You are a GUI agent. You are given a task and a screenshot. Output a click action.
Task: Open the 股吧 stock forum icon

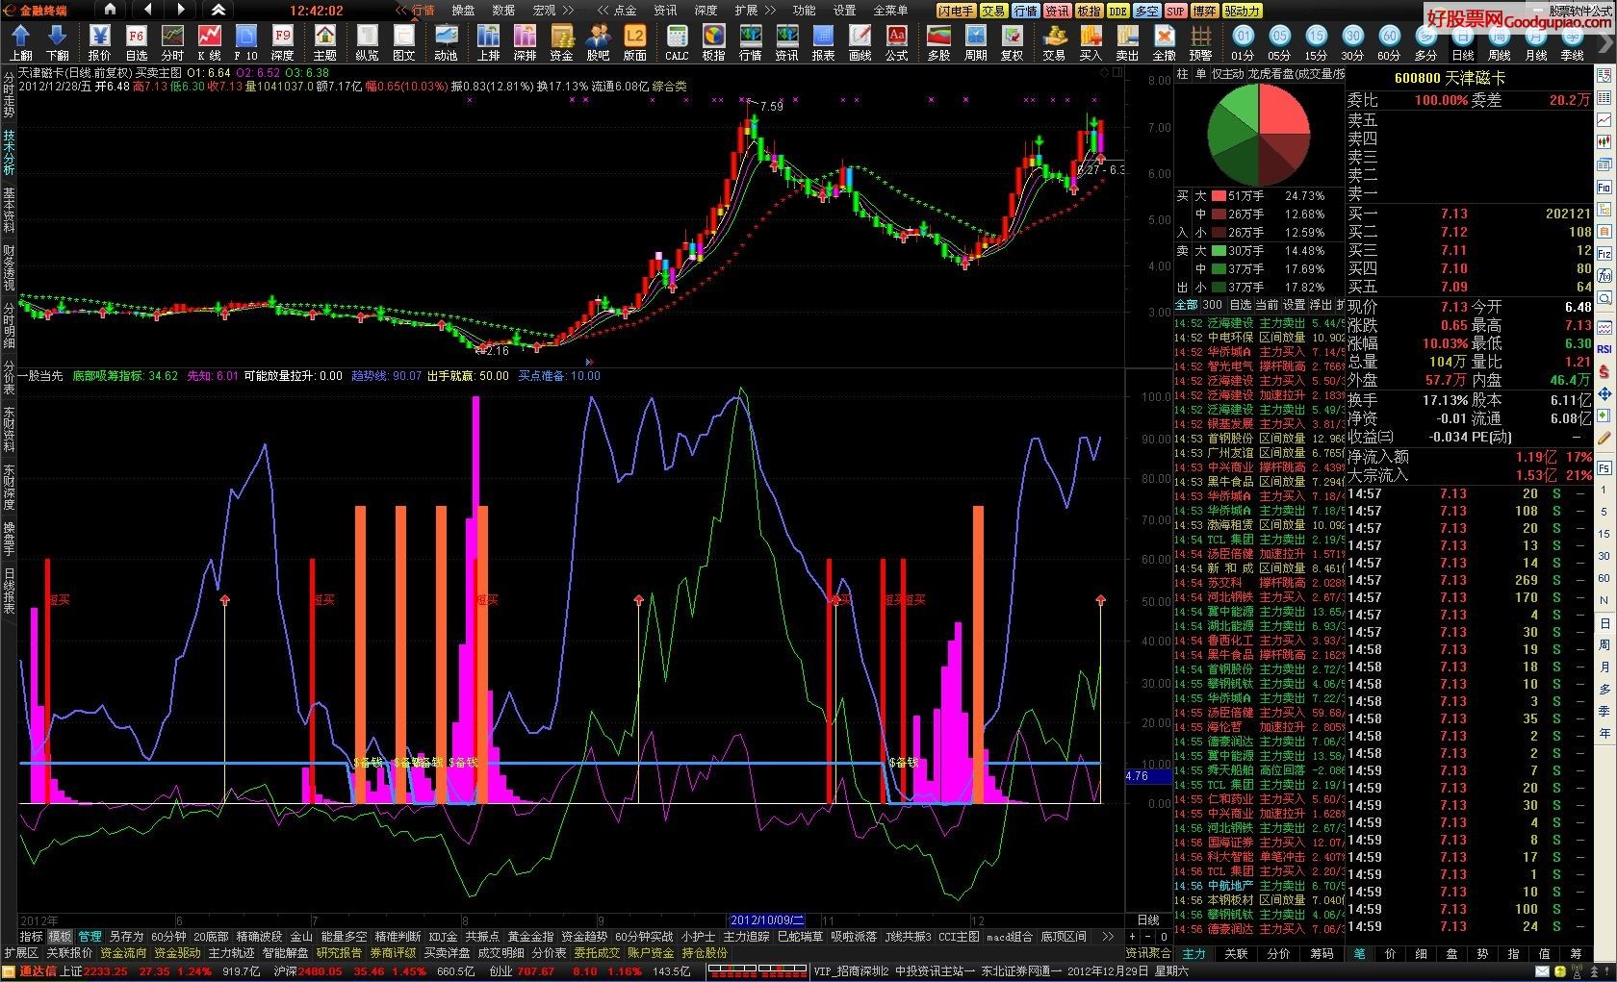(598, 42)
